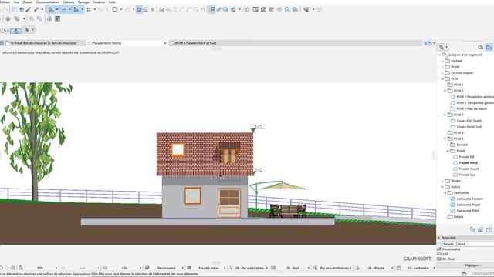Click the tag label icon

(x=17, y=18)
